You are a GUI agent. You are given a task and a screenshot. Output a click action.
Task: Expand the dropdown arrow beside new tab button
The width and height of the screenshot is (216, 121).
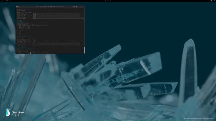coord(19,7)
